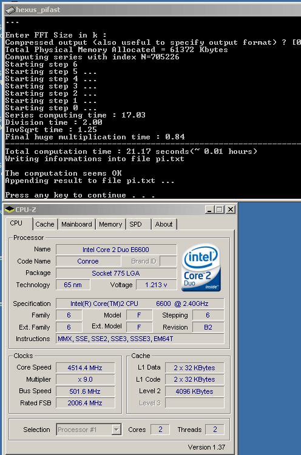
Task: Click the Bus Speed value 501.6 MHz
Action: click(86, 391)
